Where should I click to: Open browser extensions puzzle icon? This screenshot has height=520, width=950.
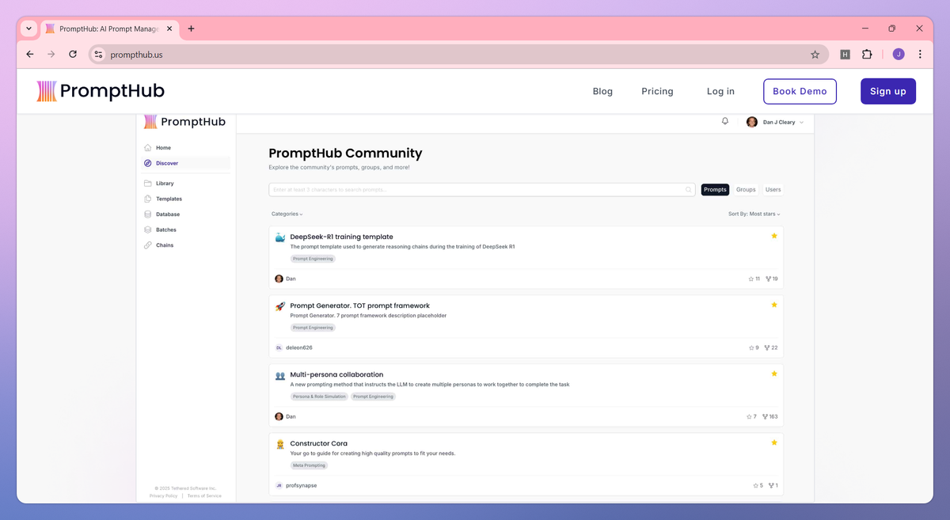pos(867,55)
